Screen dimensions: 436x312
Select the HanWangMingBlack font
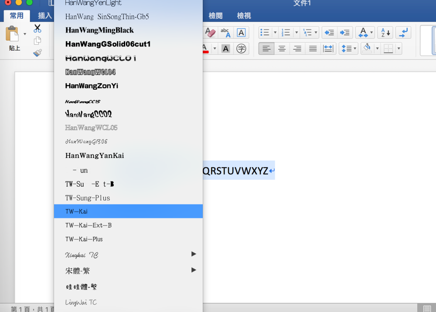[x=128, y=30]
